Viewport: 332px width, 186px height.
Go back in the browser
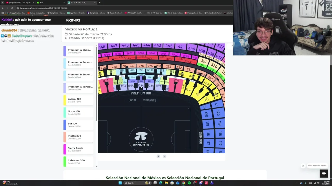coord(3,8)
